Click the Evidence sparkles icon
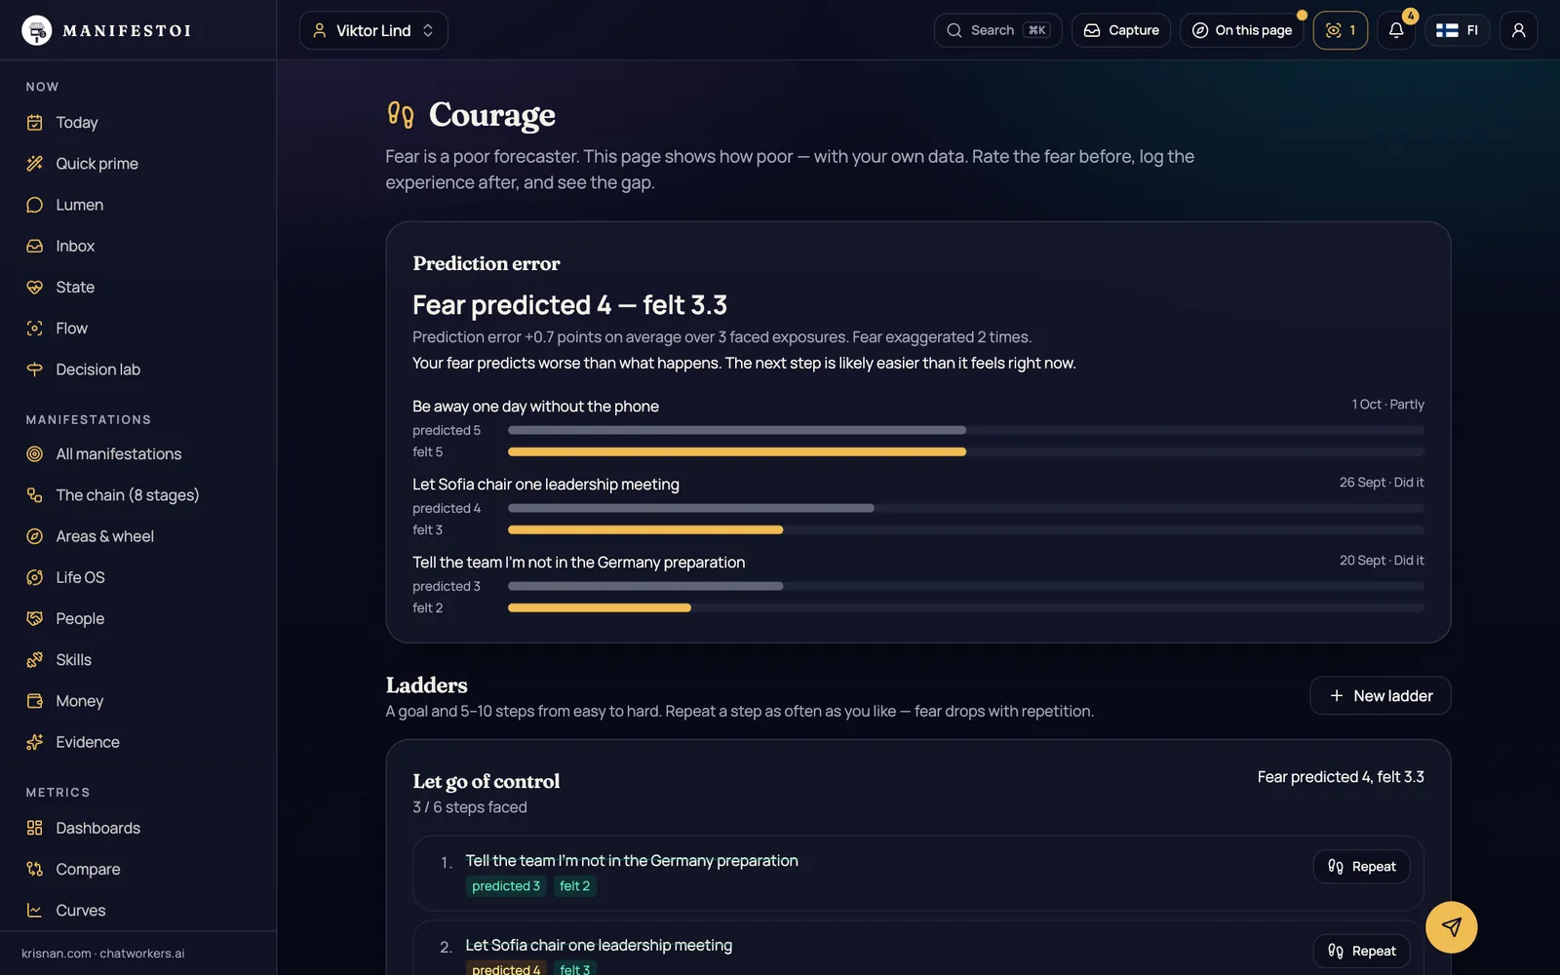1560x975 pixels. click(35, 742)
